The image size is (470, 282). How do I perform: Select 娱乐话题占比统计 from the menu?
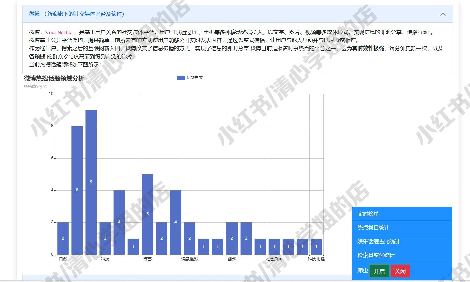[x=402, y=241]
